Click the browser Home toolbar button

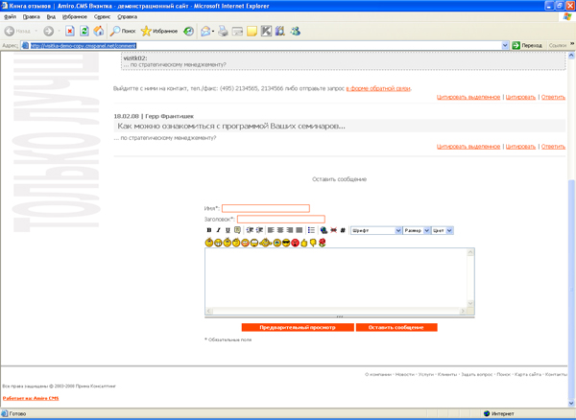point(99,31)
